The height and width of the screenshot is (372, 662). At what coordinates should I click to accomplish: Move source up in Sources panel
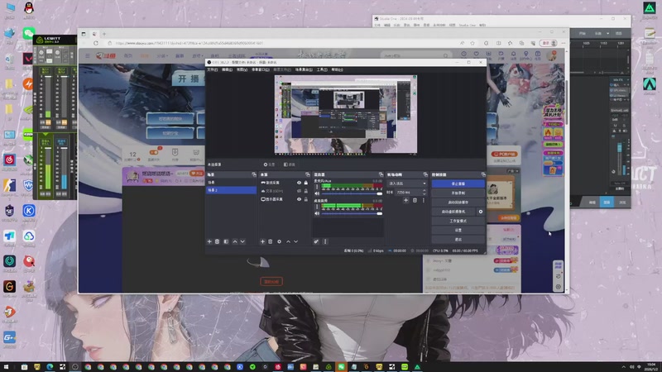point(288,241)
